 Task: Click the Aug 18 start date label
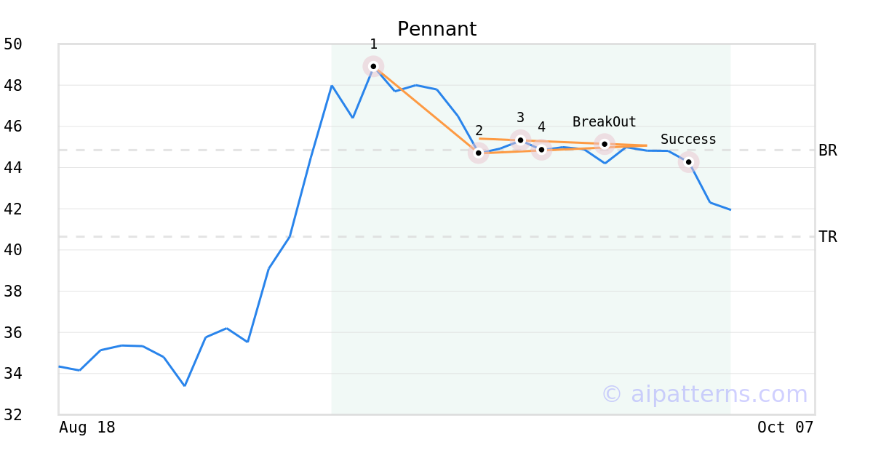[87, 427]
